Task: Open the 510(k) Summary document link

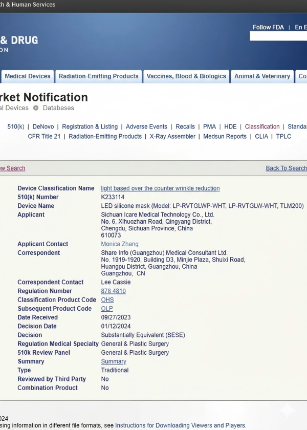Action: pos(114,361)
